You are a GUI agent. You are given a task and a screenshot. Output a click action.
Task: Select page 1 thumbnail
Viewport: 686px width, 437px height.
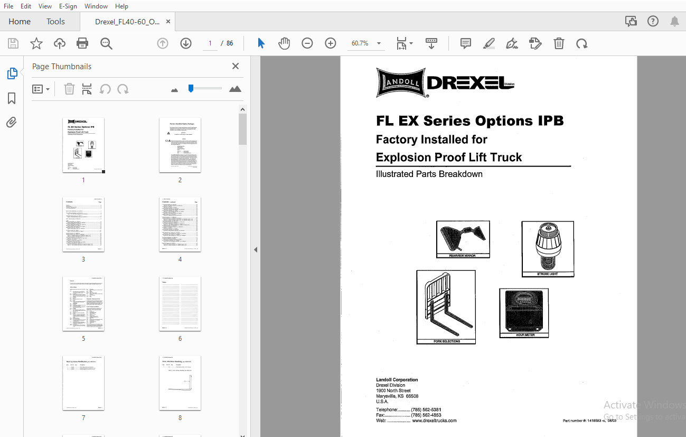83,145
